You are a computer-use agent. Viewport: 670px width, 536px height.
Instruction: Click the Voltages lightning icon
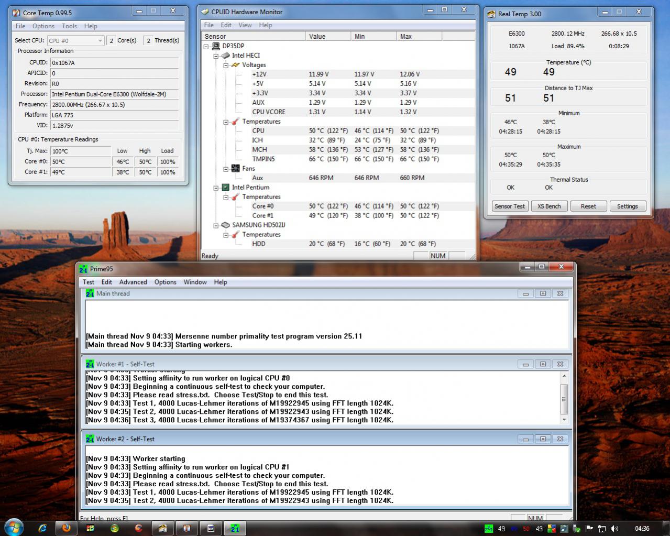tap(236, 65)
